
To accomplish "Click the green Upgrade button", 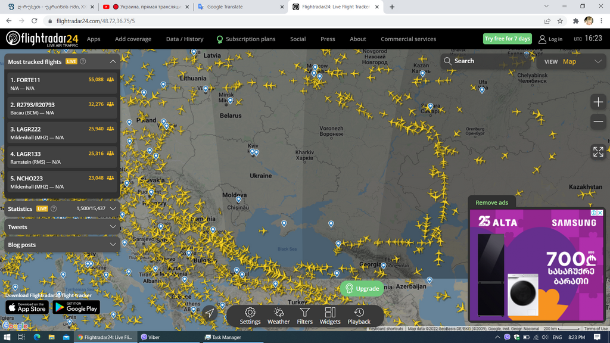I will (x=362, y=289).
